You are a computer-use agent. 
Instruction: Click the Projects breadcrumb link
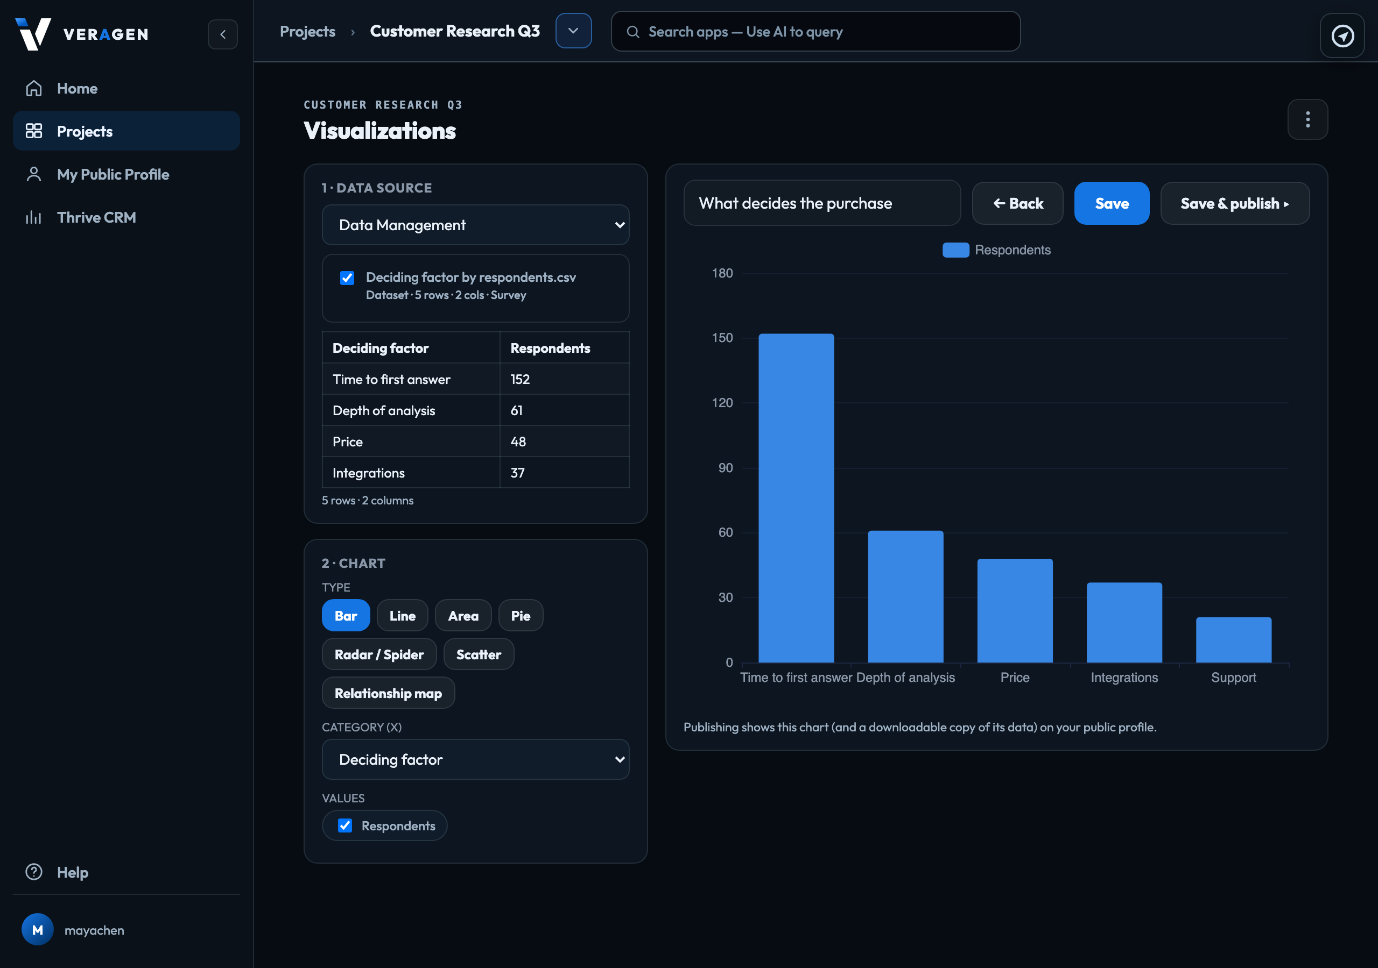click(307, 31)
